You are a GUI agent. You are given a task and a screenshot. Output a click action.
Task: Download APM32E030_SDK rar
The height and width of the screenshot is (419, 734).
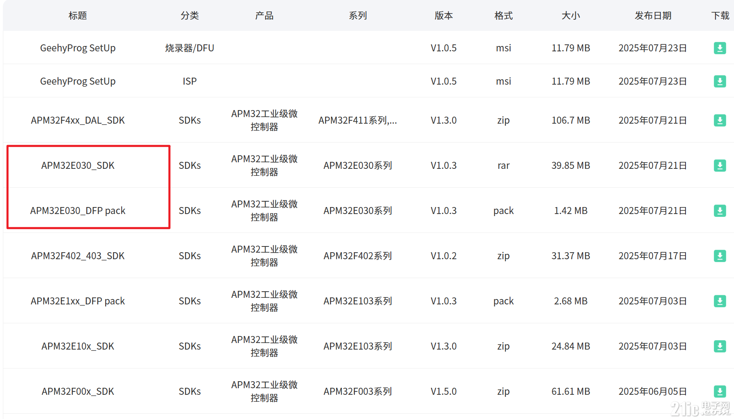[x=720, y=166]
